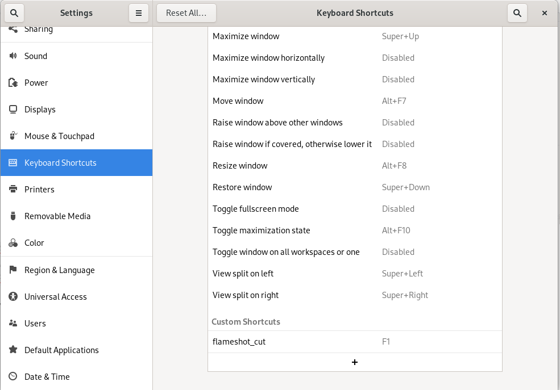The height and width of the screenshot is (390, 560).
Task: Click the search icon in Keyboard Shortcuts header
Action: [517, 12]
